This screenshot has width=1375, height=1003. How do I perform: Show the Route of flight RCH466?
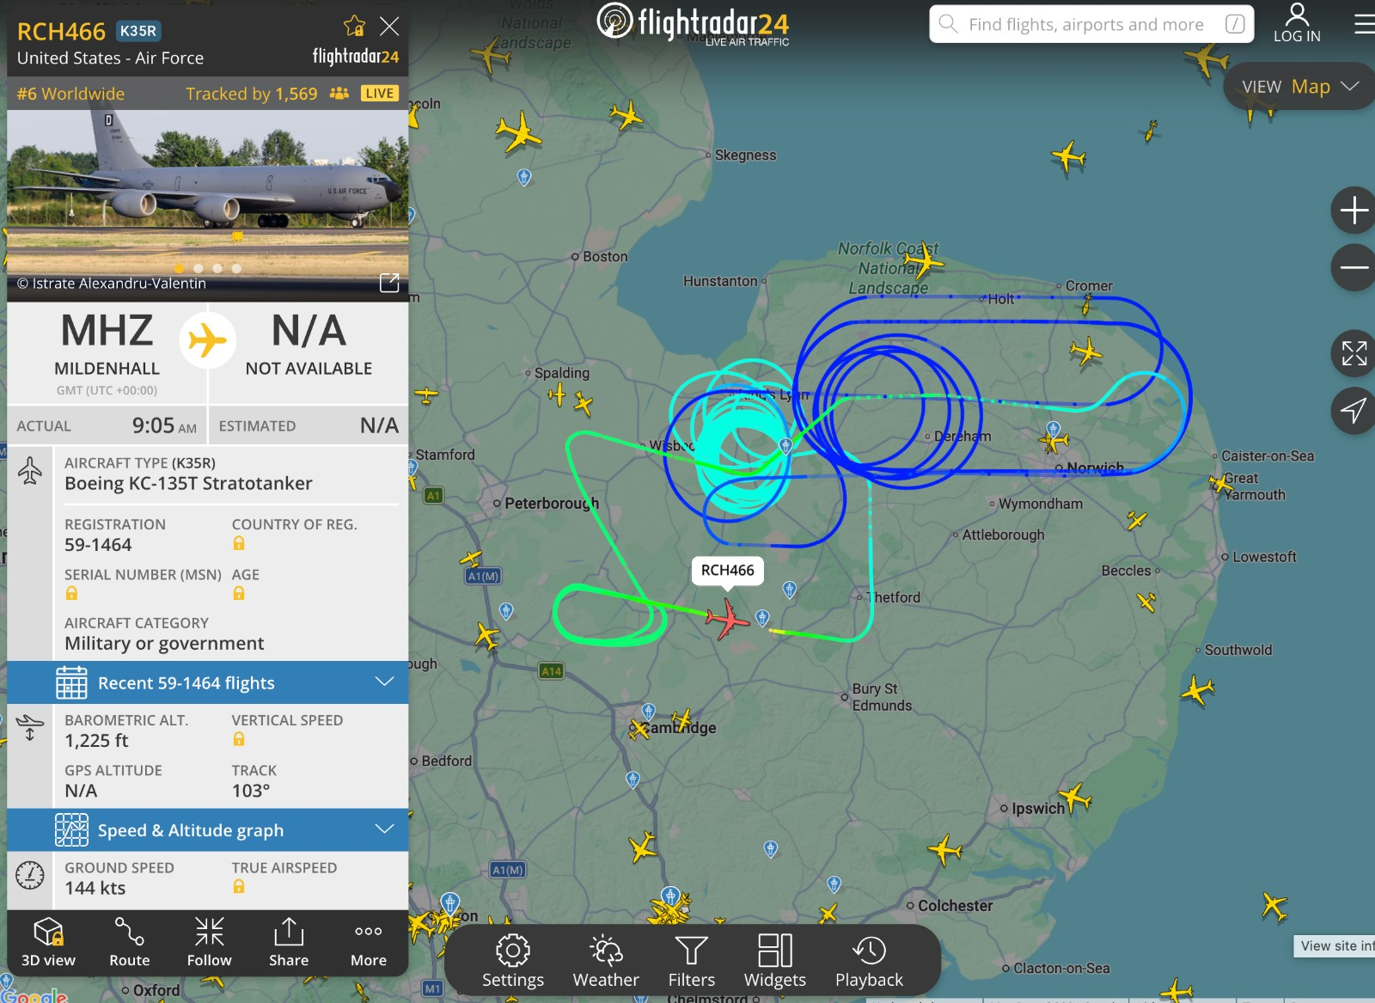[130, 942]
